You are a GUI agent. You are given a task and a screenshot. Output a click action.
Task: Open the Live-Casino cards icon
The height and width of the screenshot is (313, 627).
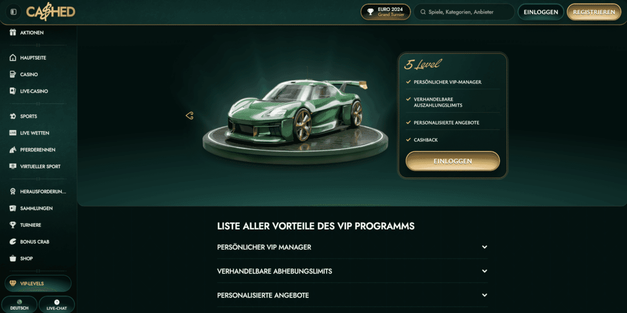(x=13, y=91)
